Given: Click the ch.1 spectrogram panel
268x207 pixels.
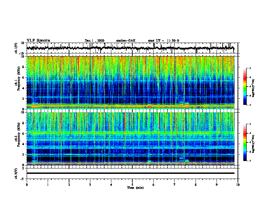Looking at the screenshot, I should point(130,83).
